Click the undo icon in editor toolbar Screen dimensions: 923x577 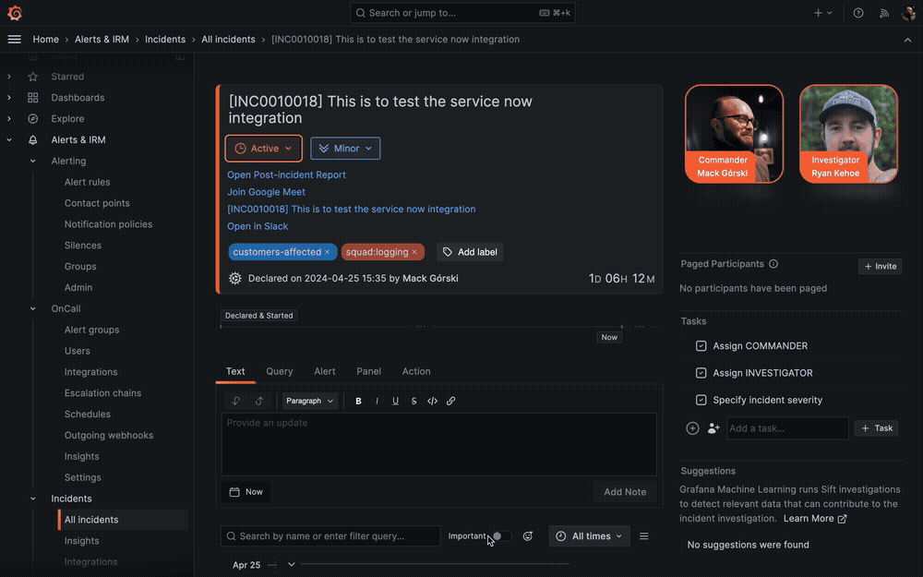(236, 401)
